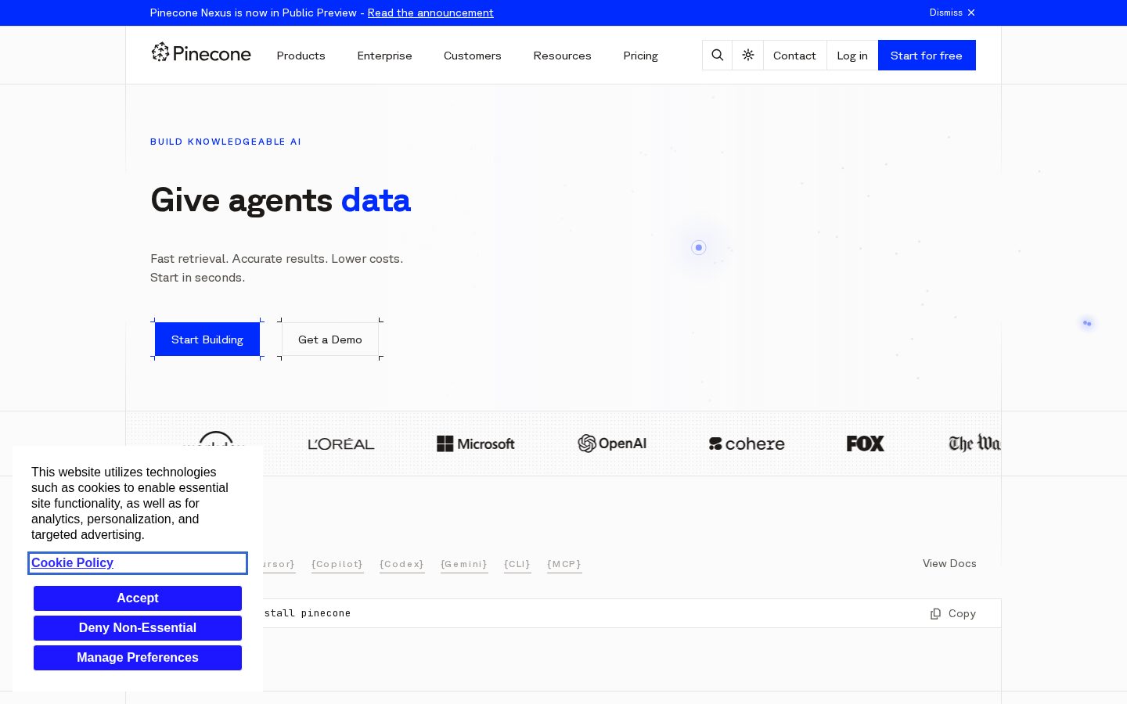Viewport: 1127px width, 704px height.
Task: Expand the Resources menu
Action: 562,56
